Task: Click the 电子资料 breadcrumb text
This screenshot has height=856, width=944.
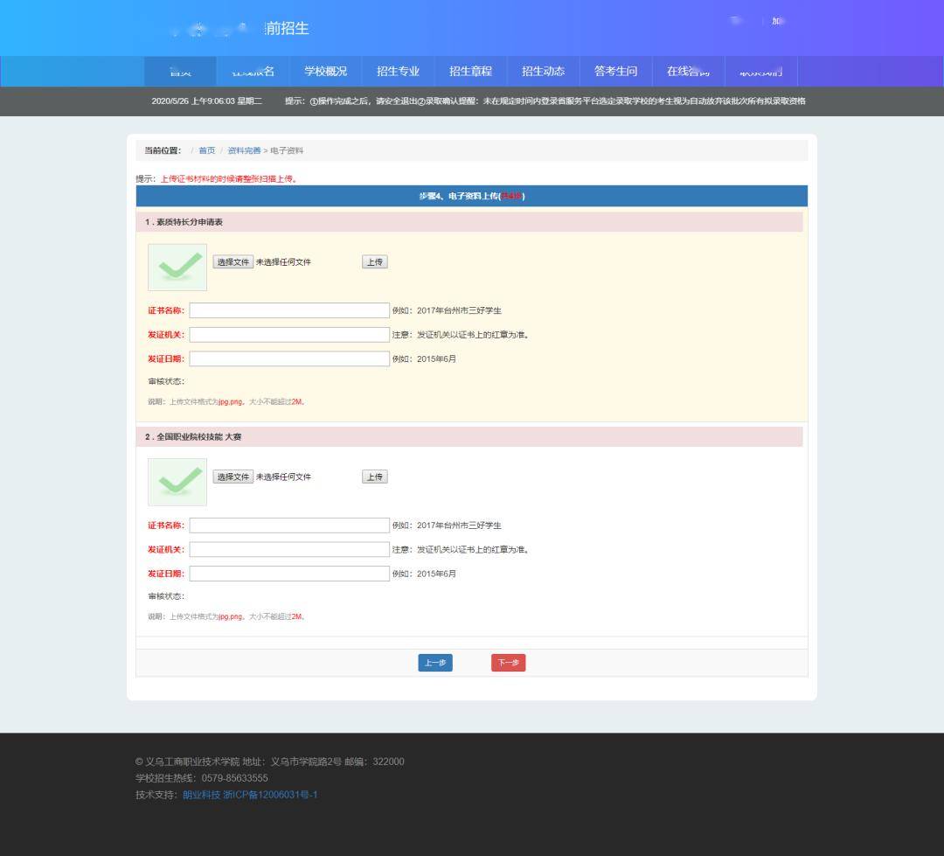Action: tap(287, 150)
